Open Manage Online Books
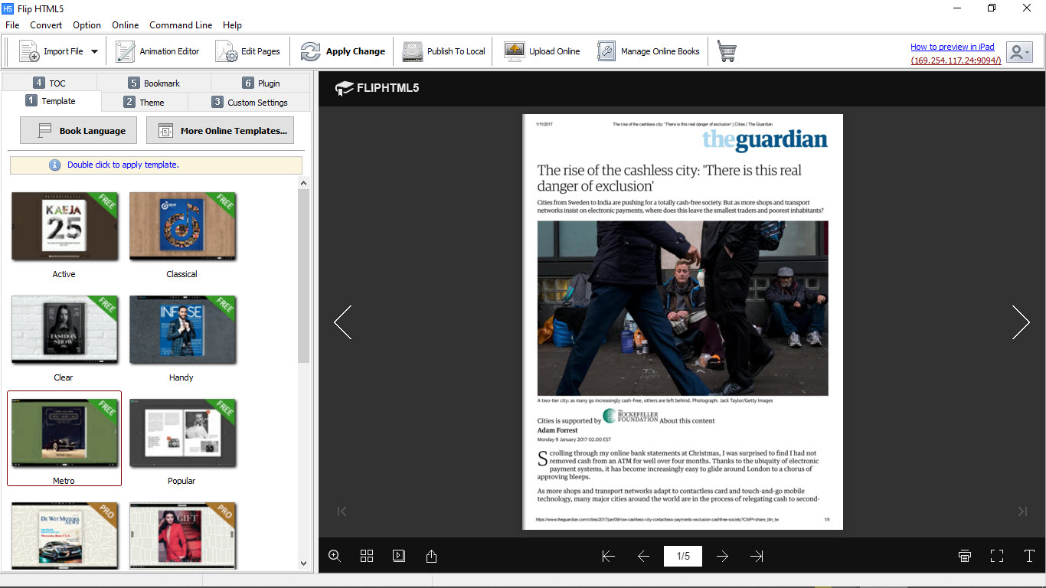1046x588 pixels. pos(649,51)
